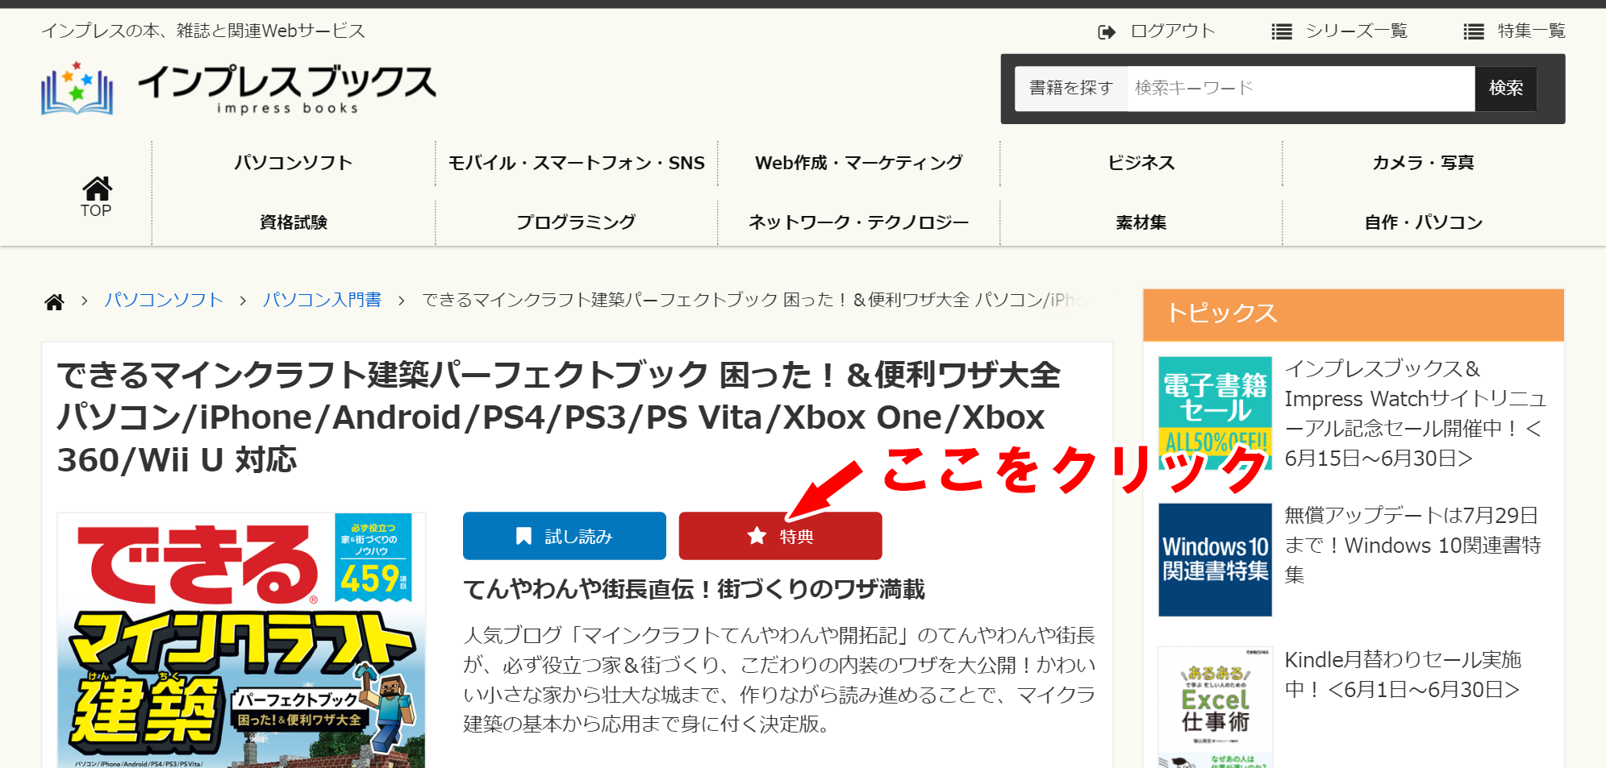The height and width of the screenshot is (768, 1606).
Task: Click the 電子書籍セール banner thumbnail
Action: [x=1215, y=413]
